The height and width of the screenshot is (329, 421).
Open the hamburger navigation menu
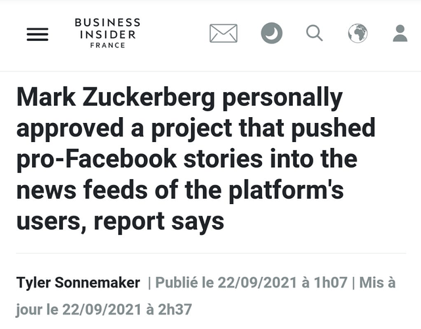[37, 34]
